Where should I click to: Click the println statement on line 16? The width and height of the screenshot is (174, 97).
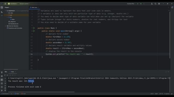click(x=70, y=54)
